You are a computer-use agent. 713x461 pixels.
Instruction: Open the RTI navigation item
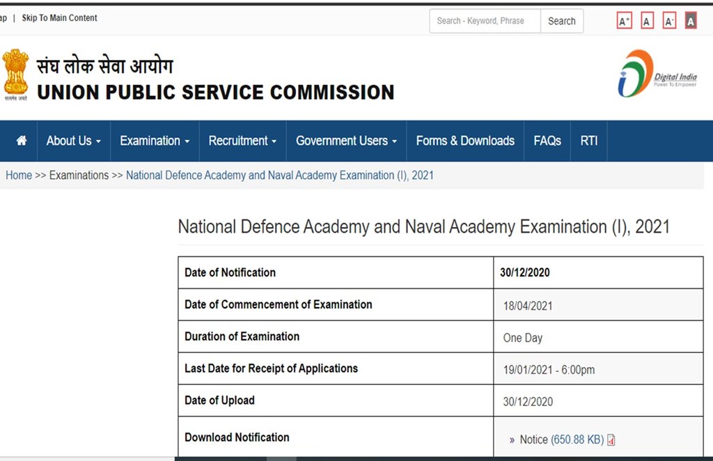(x=588, y=141)
